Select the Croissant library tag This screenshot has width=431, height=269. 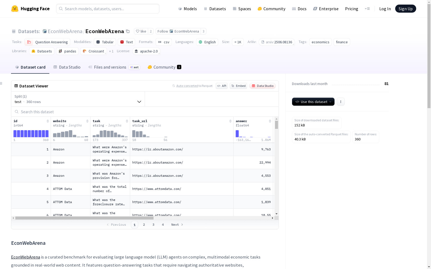pos(93,51)
